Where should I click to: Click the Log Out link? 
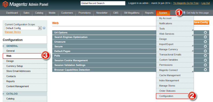click(x=206, y=3)
